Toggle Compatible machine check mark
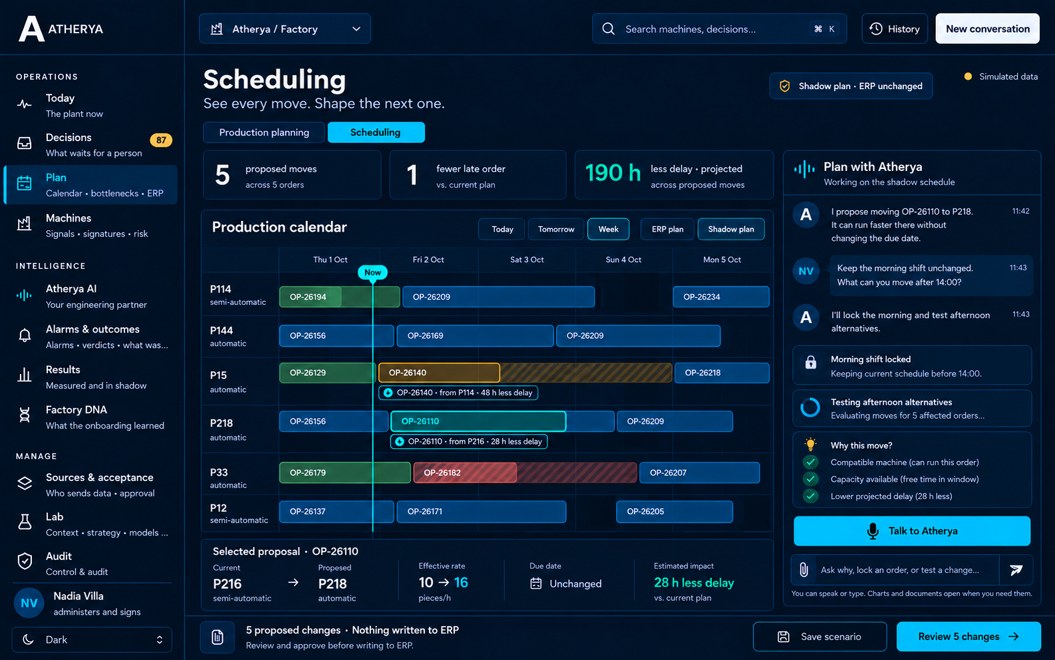This screenshot has height=660, width=1055. click(810, 462)
